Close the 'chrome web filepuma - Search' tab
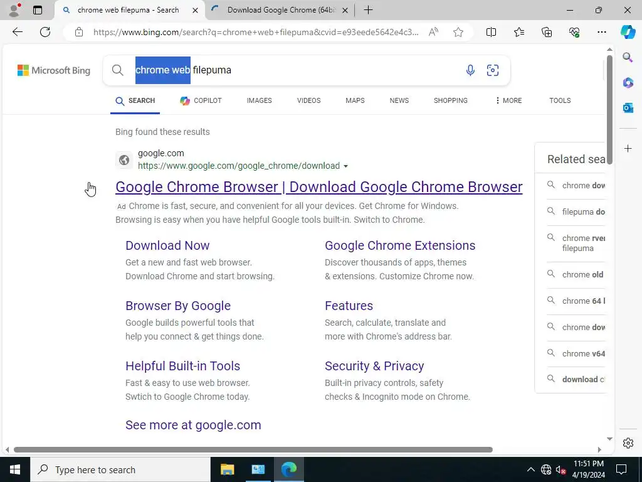 click(x=196, y=10)
